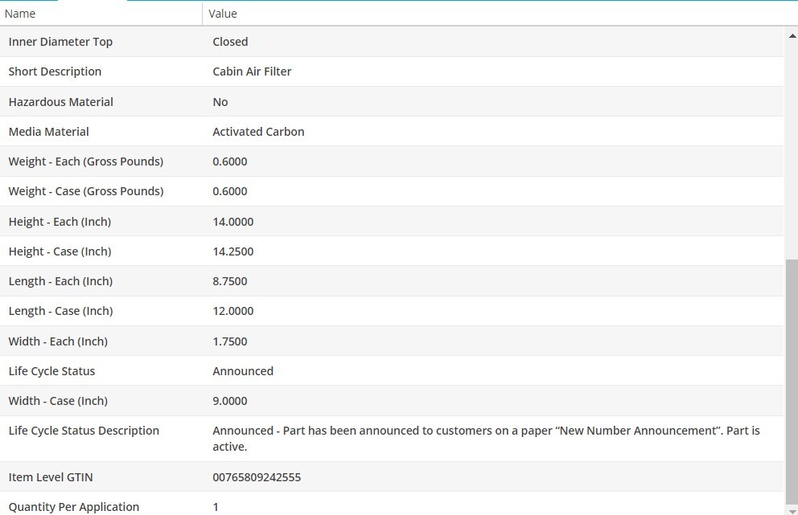Select the GTIN value 00765809242555
Viewport: 798px width, 515px height.
(257, 477)
